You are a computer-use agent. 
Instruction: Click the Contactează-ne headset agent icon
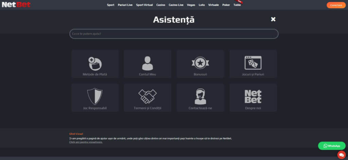point(200,96)
